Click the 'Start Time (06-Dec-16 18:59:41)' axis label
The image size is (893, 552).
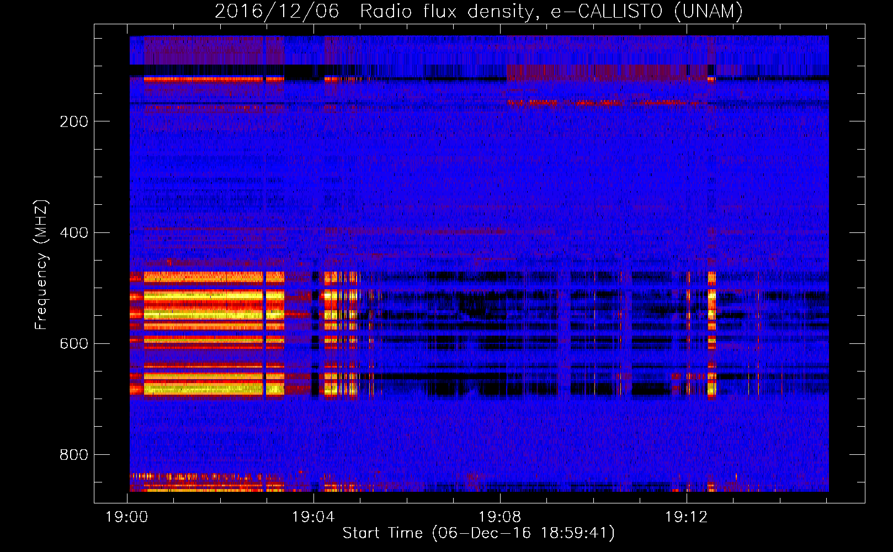tap(479, 533)
